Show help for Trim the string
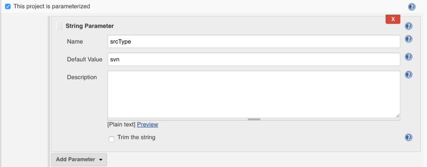 tap(409, 137)
